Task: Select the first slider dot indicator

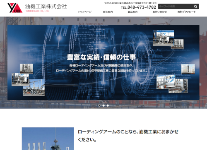Action: [x=99, y=105]
